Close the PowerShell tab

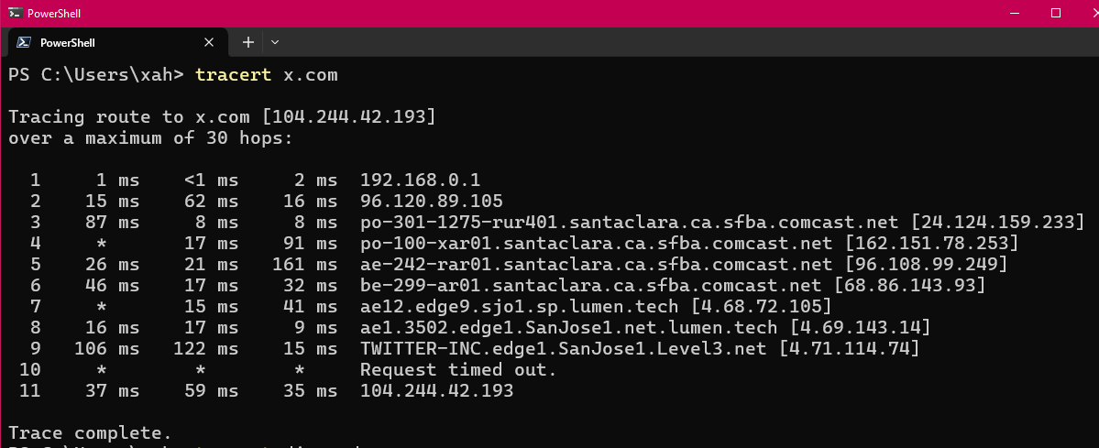(210, 42)
